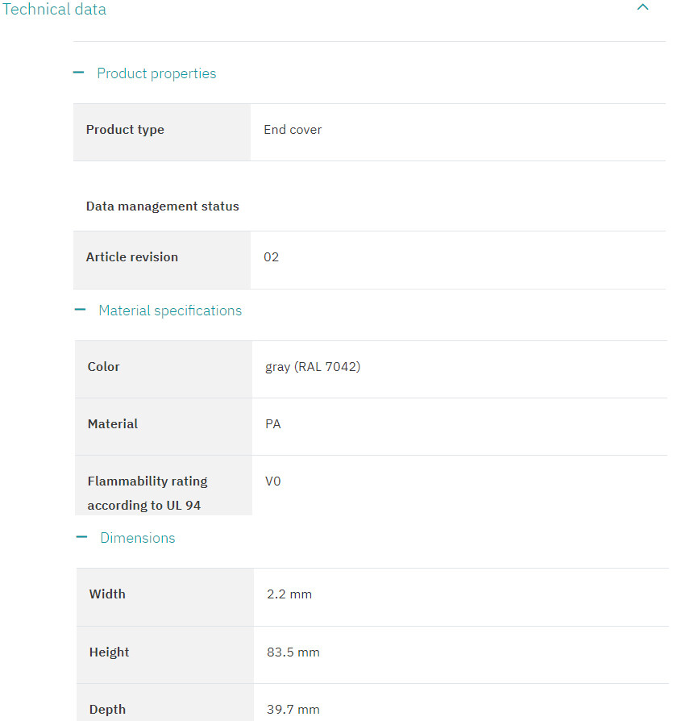Select the PA material value
Screen dimensions: 673x721
tap(273, 424)
